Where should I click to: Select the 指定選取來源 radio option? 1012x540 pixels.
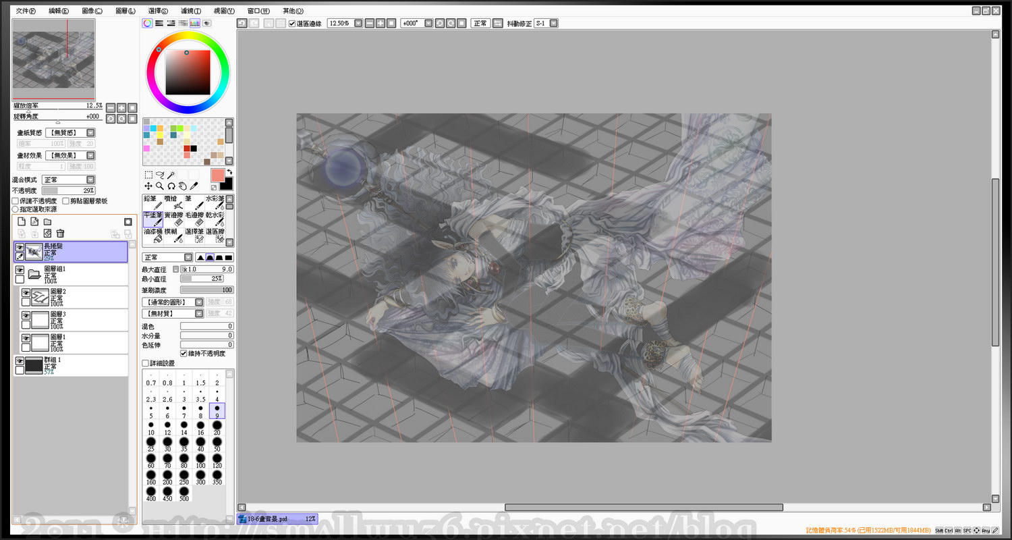point(16,209)
